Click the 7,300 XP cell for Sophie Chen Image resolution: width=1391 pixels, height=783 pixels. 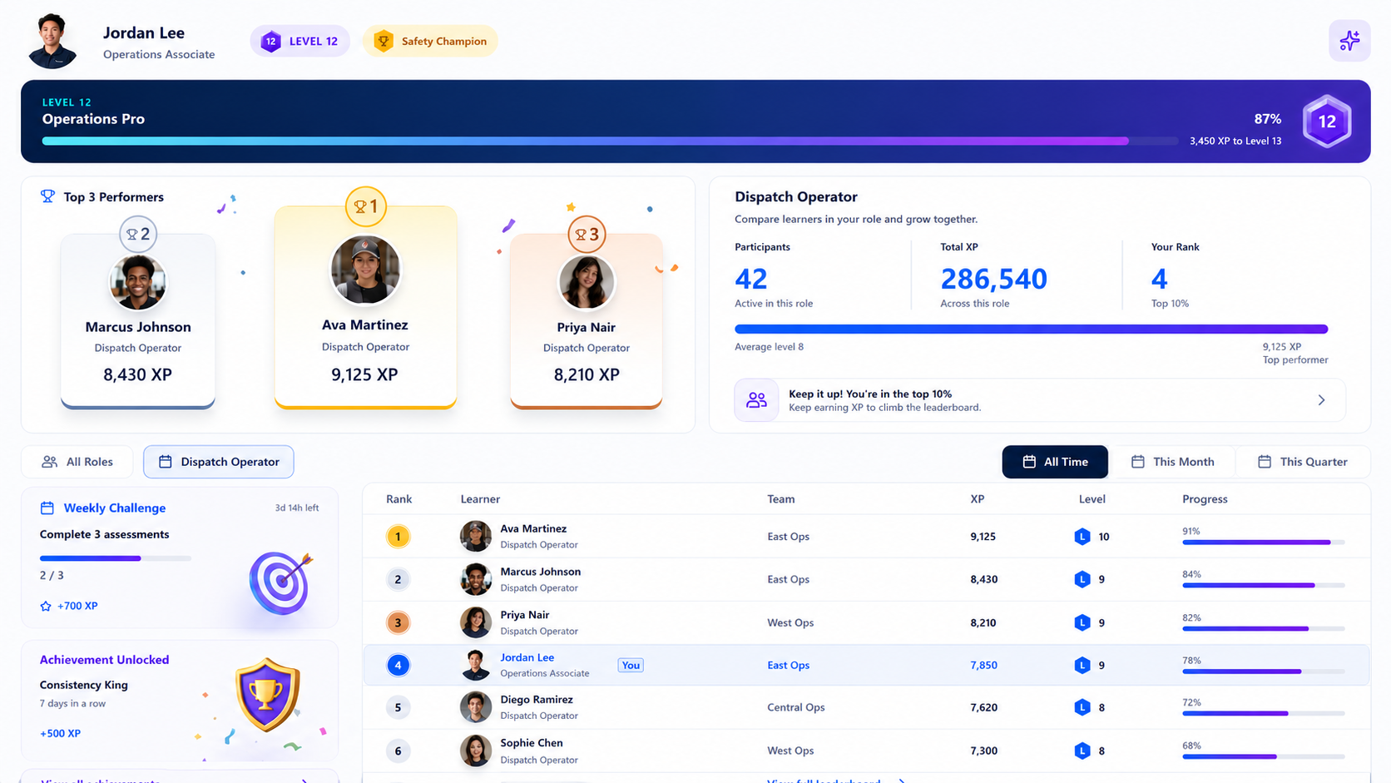[x=983, y=751]
